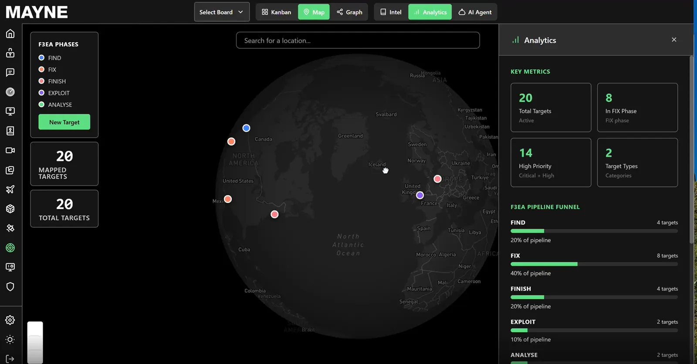Open the Target Types metric card
This screenshot has height=364, width=697.
pos(637,162)
